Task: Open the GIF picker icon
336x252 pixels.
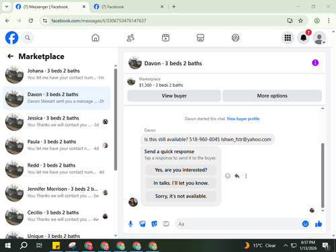Action: 166,224
